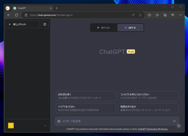Screen dimensions: 188x136
Task: Collapse the sidebar panel icon
Action: [45, 24]
